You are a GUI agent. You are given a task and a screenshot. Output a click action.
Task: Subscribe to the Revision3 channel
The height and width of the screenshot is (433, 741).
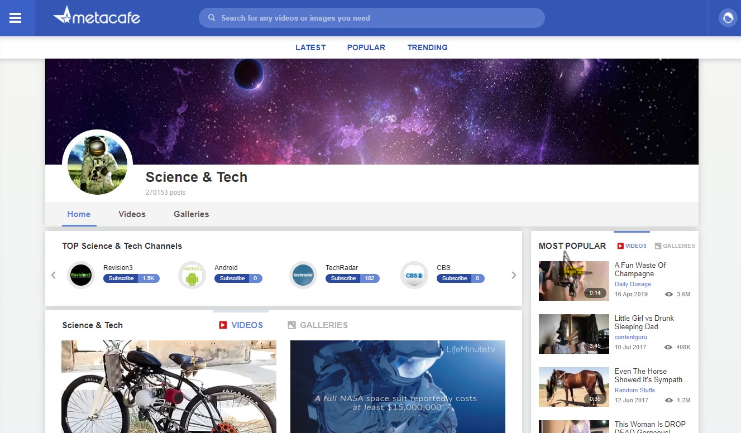121,278
